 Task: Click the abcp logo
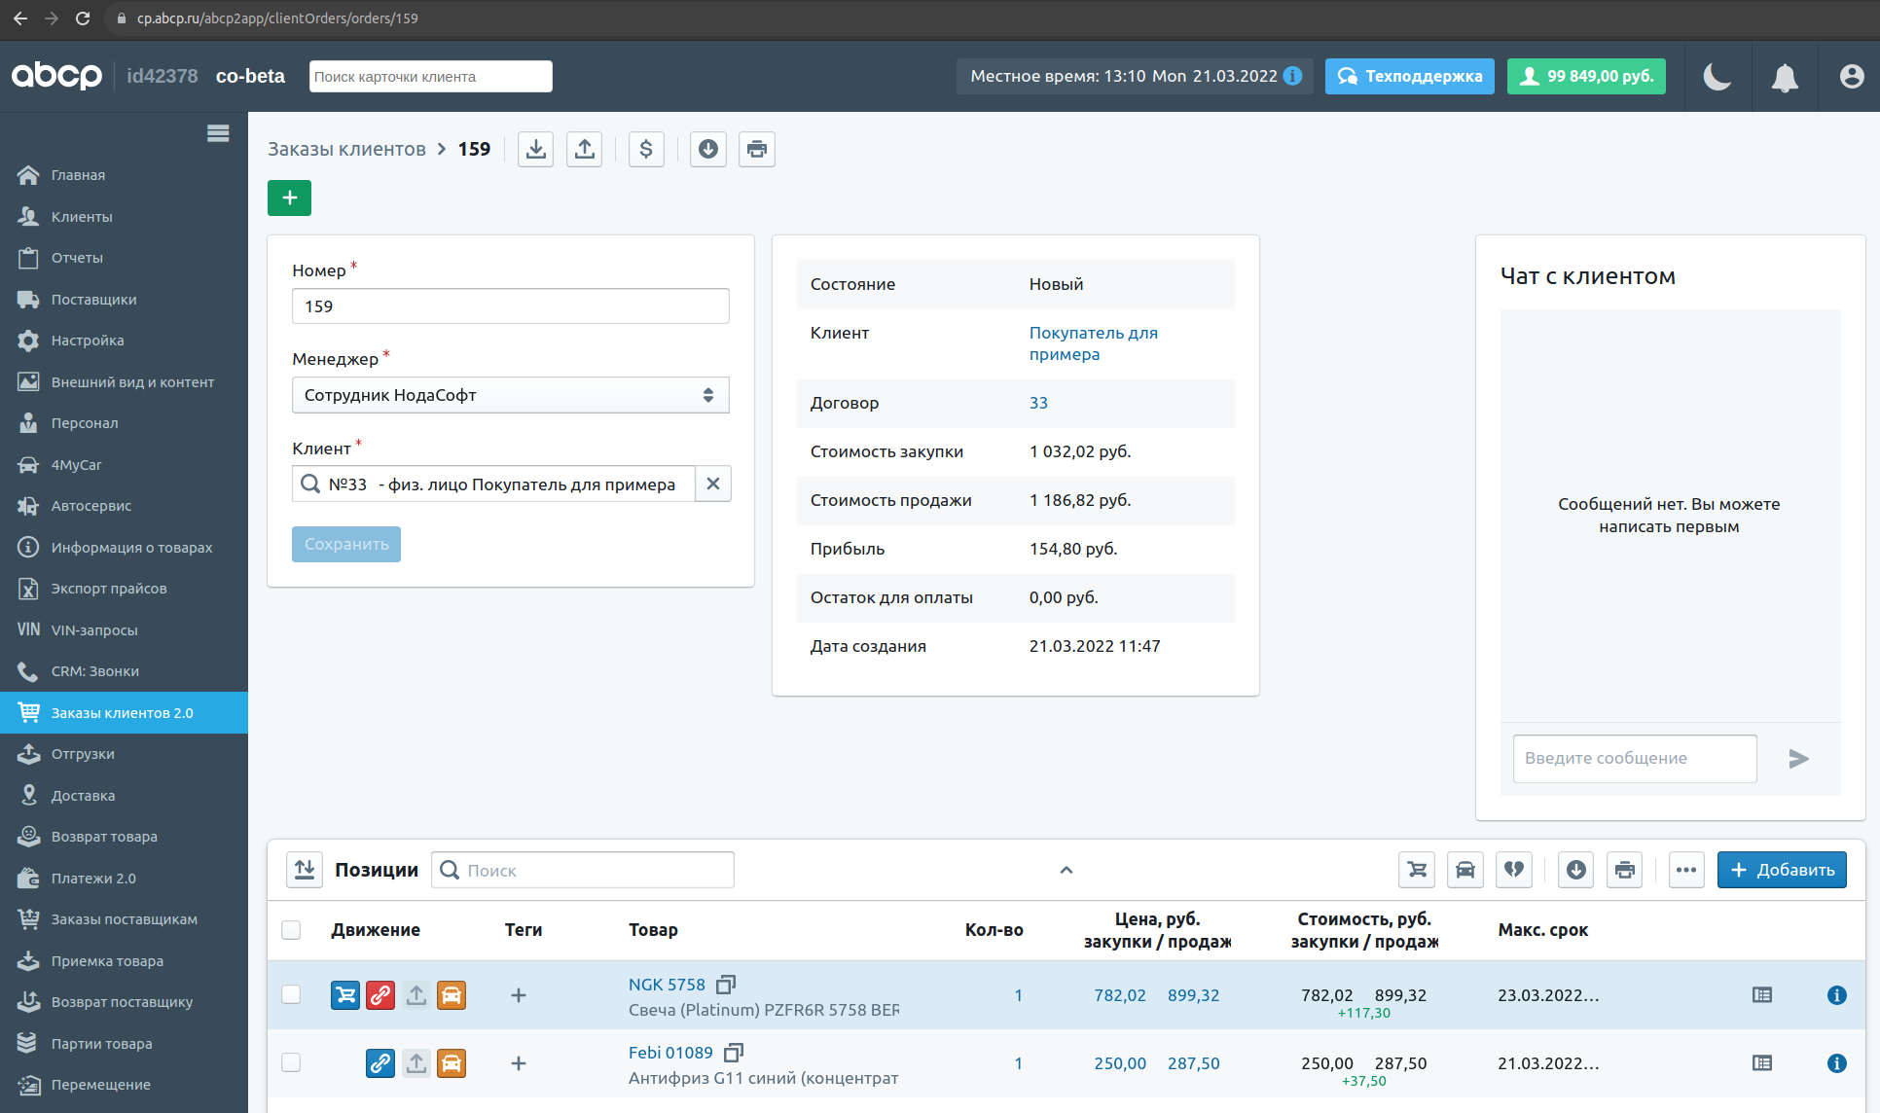(x=56, y=76)
